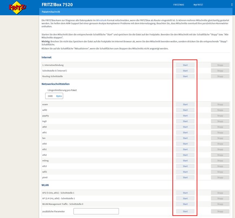The image size is (235, 218).
Task: Start capture for Routing-Schnittstelle
Action: tap(185, 76)
